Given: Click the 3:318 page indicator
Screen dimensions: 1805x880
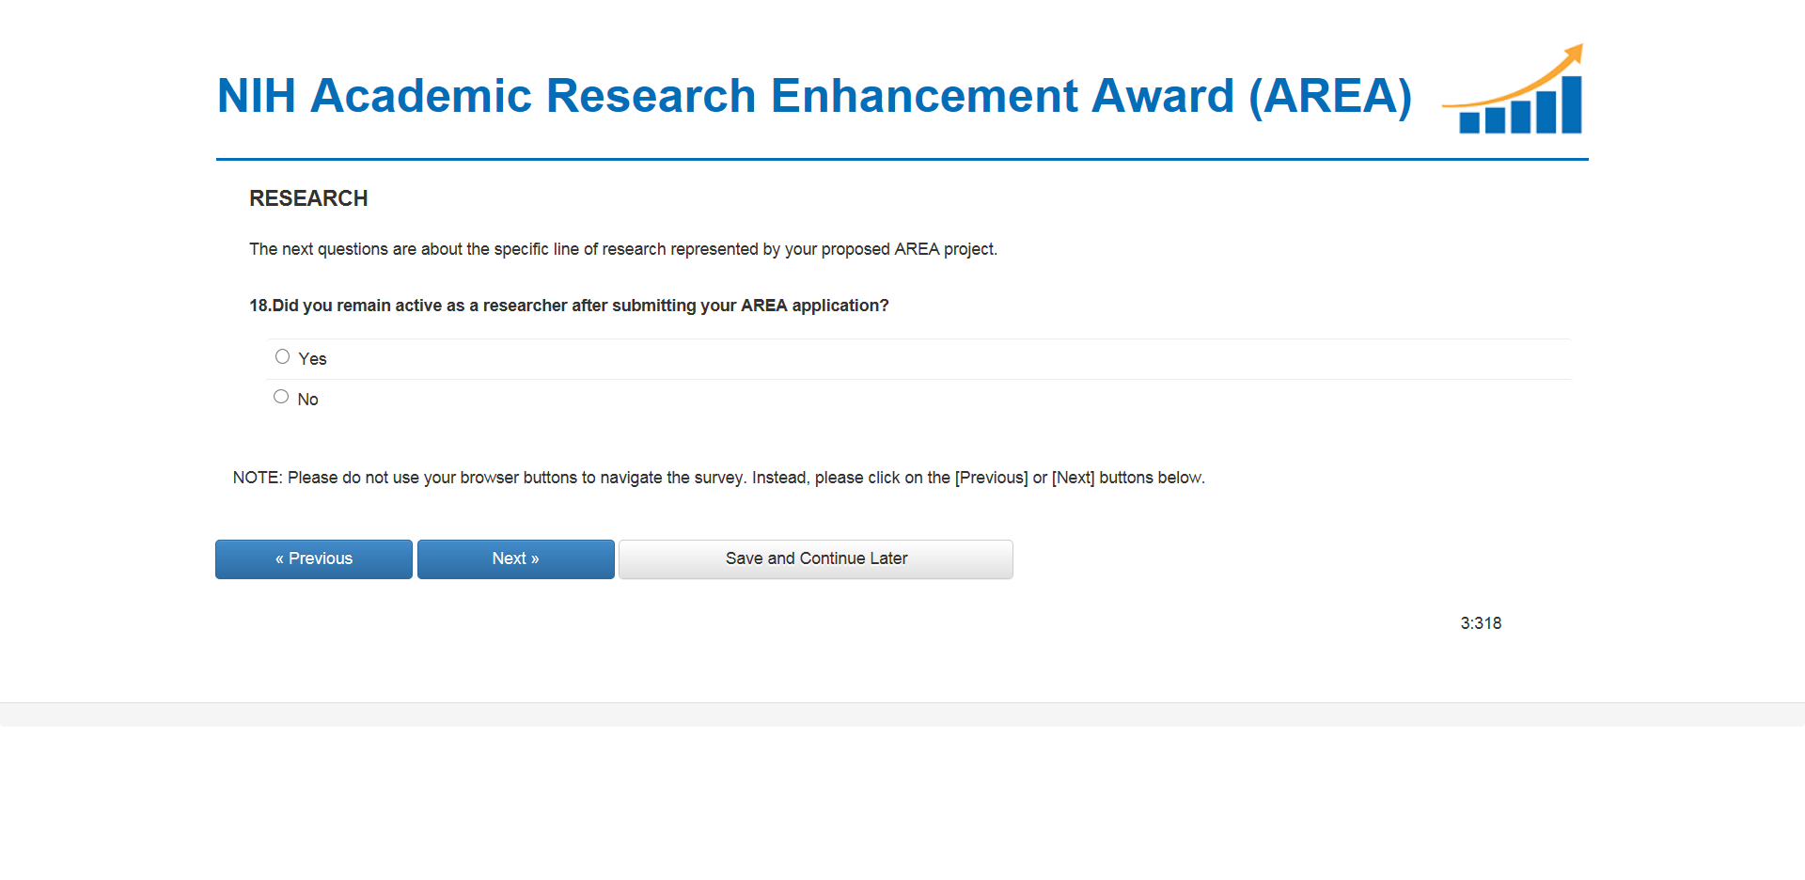Looking at the screenshot, I should [x=1480, y=623].
